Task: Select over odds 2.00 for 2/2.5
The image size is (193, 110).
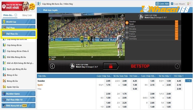Action: tap(124, 81)
